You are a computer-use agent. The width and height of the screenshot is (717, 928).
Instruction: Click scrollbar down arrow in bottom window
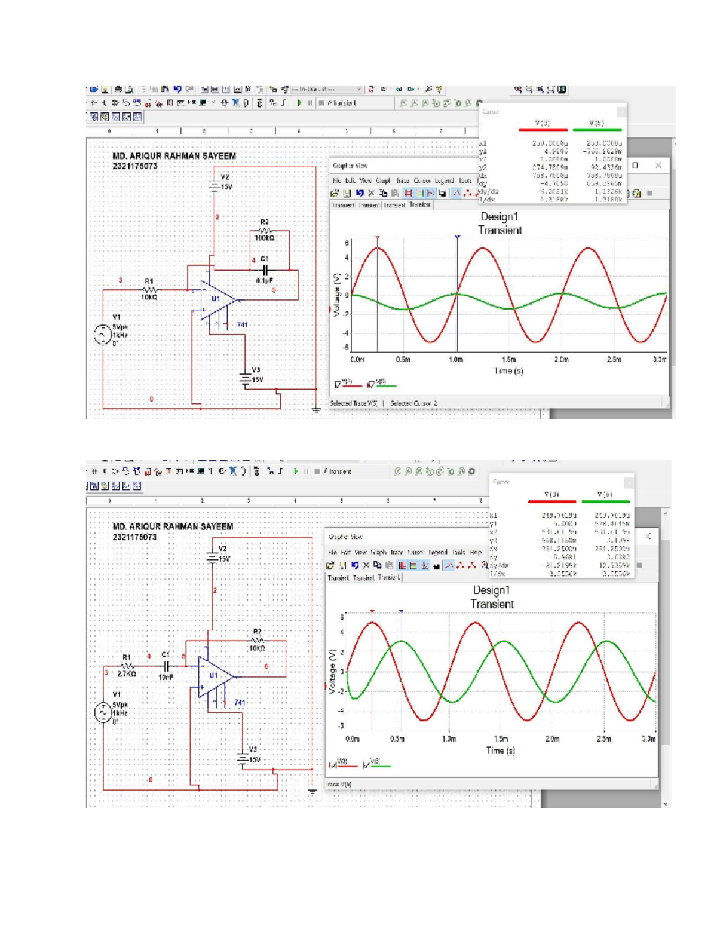tap(665, 803)
